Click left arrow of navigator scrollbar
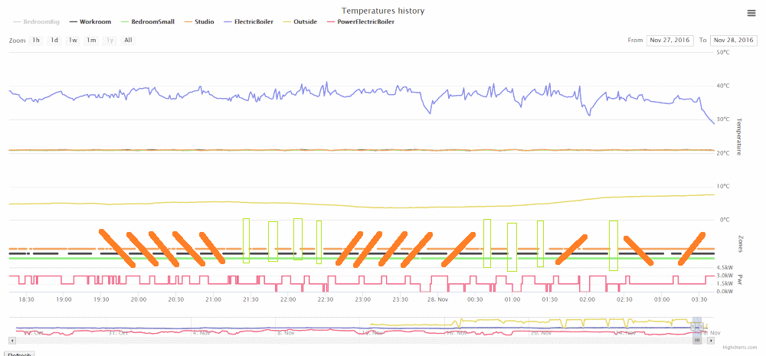 click(12, 340)
